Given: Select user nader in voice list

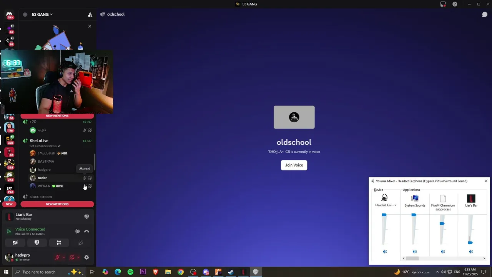Looking at the screenshot, I should (x=61, y=178).
